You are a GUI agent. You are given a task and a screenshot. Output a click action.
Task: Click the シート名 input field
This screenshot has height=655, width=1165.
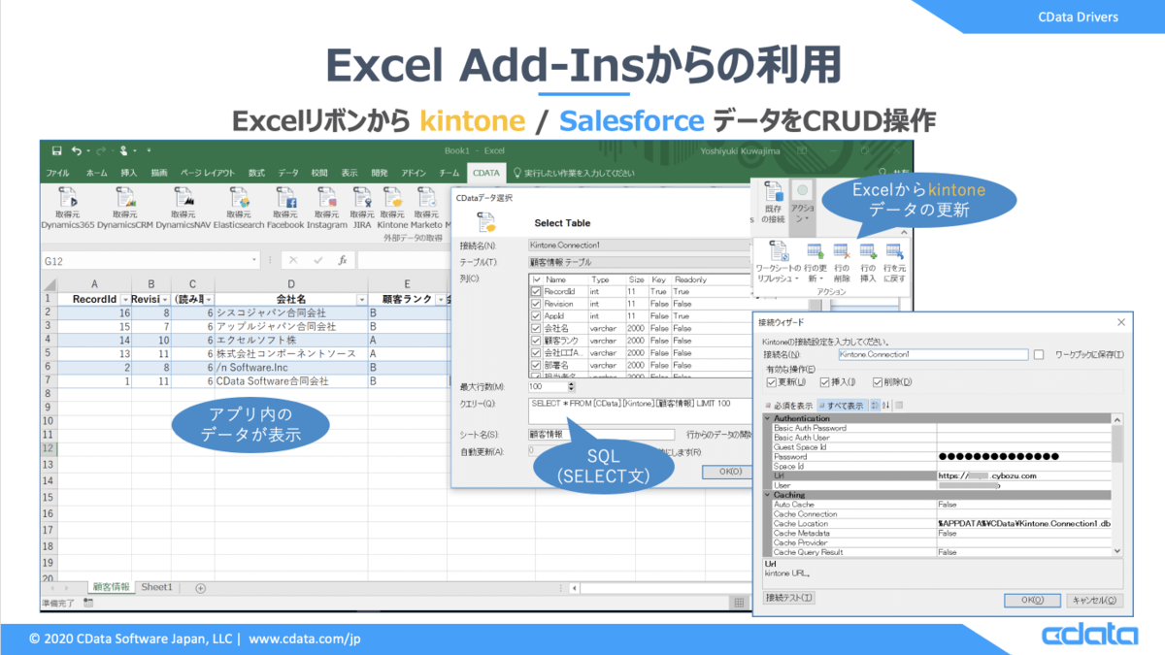601,435
